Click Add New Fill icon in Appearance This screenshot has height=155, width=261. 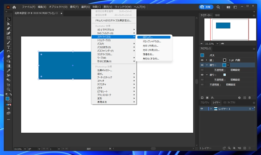point(207,98)
